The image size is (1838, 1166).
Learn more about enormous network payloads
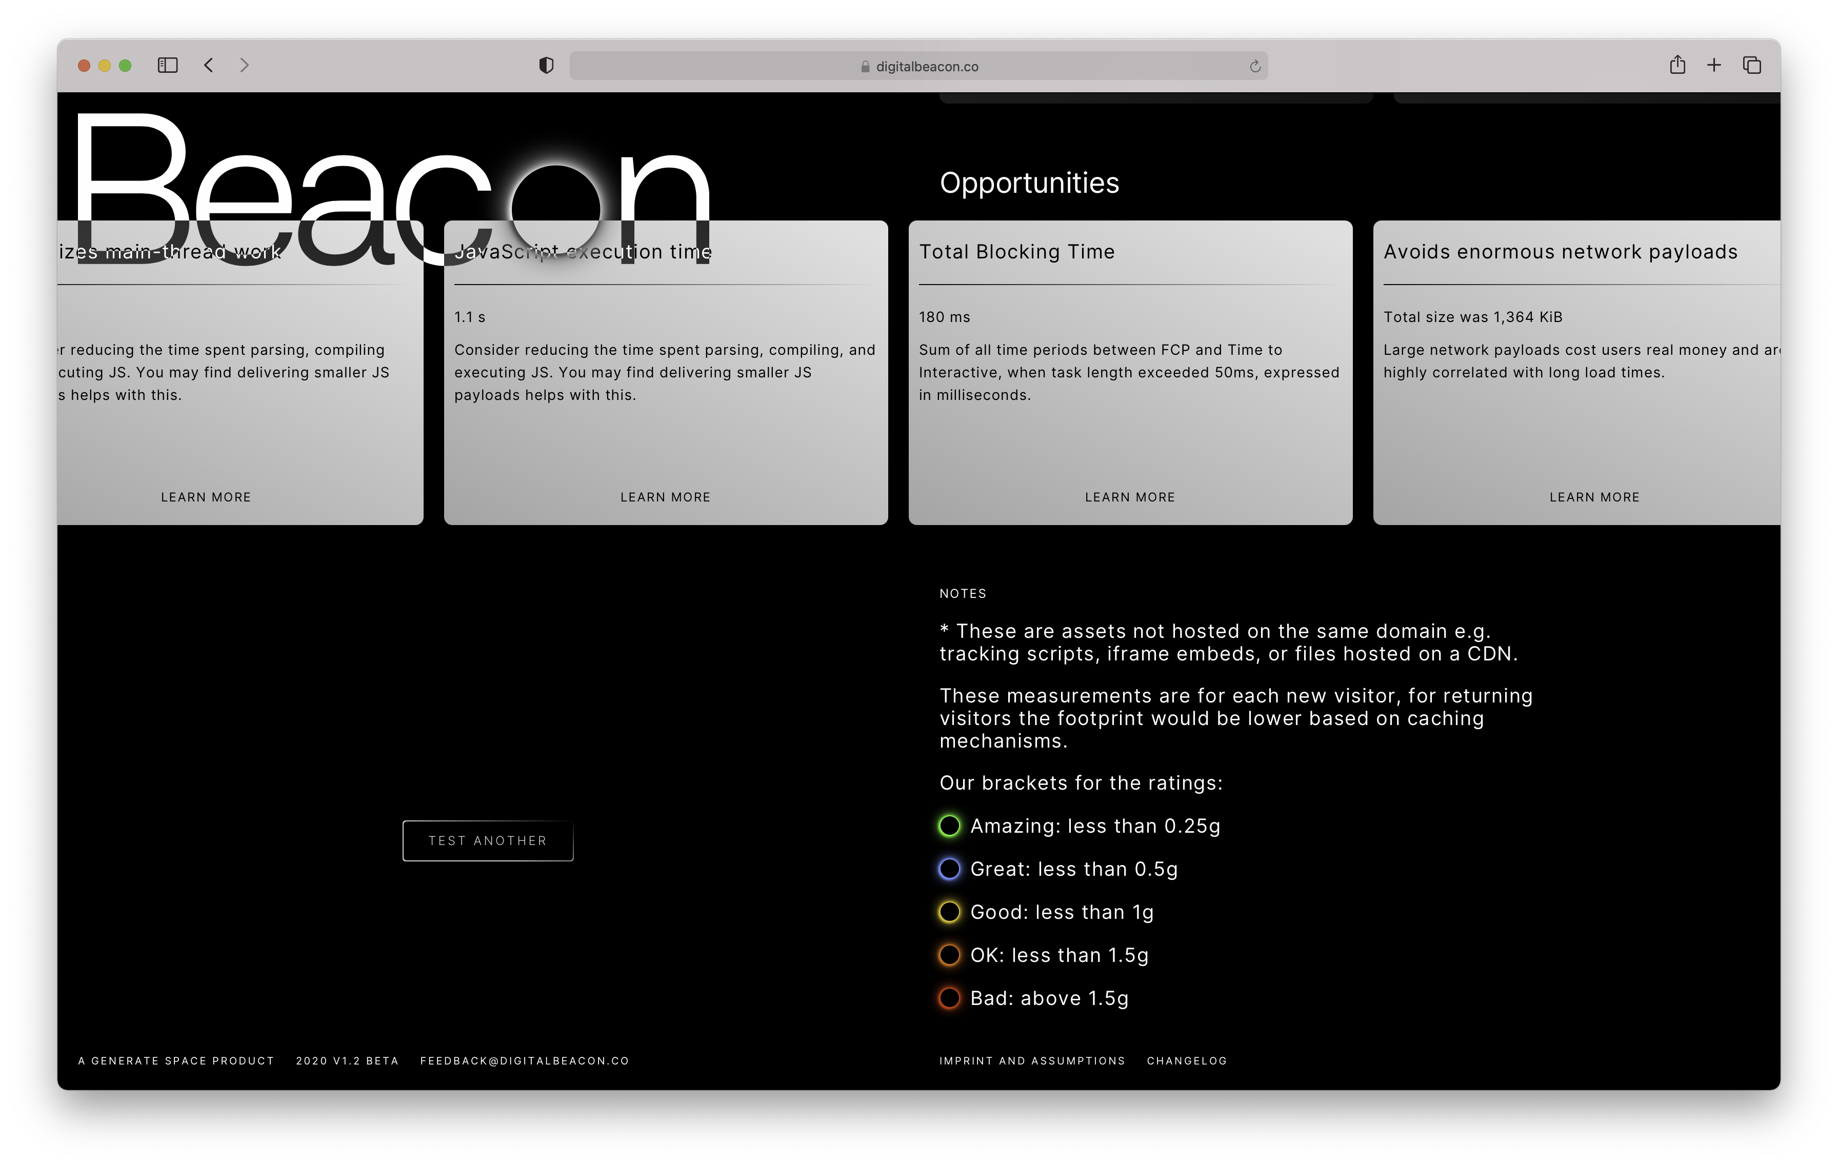pyautogui.click(x=1594, y=497)
